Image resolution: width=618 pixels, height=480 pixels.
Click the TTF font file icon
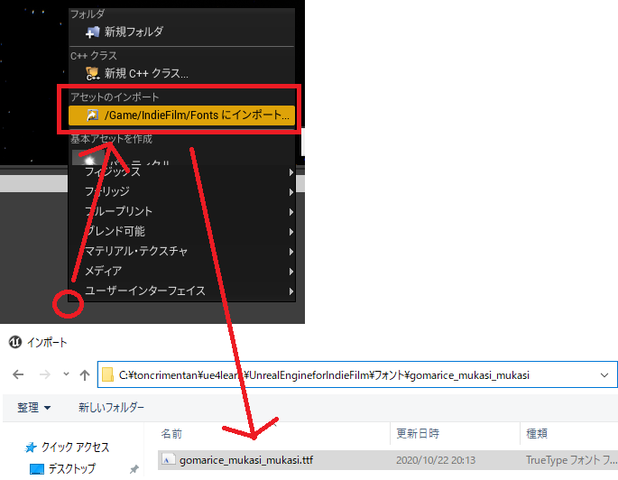tap(168, 460)
